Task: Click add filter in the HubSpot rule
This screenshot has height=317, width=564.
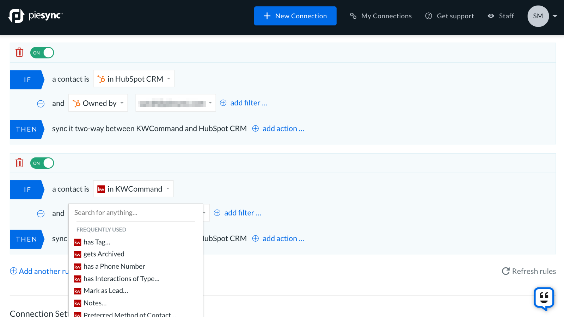Action: pyautogui.click(x=244, y=103)
